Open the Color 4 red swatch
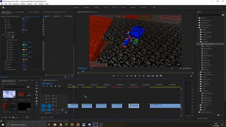 coord(24,60)
